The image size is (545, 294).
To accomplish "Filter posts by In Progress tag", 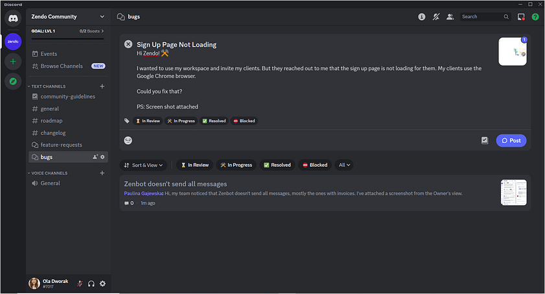I will pyautogui.click(x=237, y=165).
